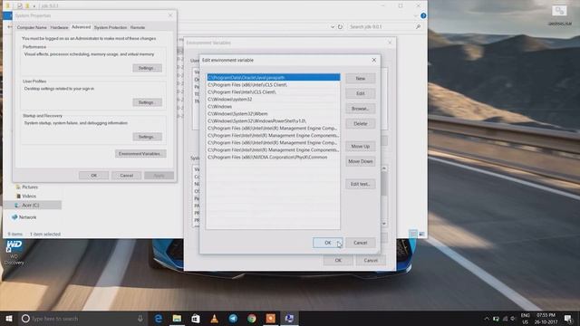This screenshot has width=580, height=326.
Task: Click the volume icon in system tray
Action: click(x=513, y=318)
